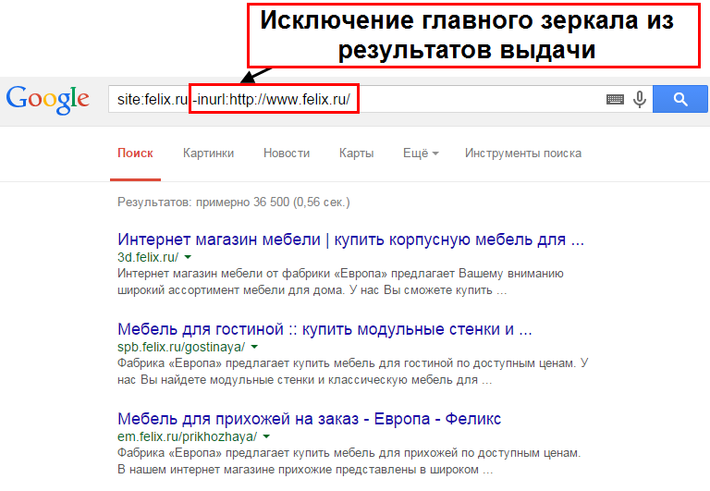Switch to the Картинки tab
Screen dimensions: 710x491
point(208,153)
